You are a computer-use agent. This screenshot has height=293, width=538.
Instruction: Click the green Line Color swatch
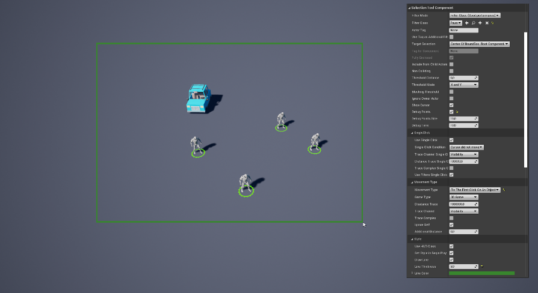pyautogui.click(x=481, y=273)
